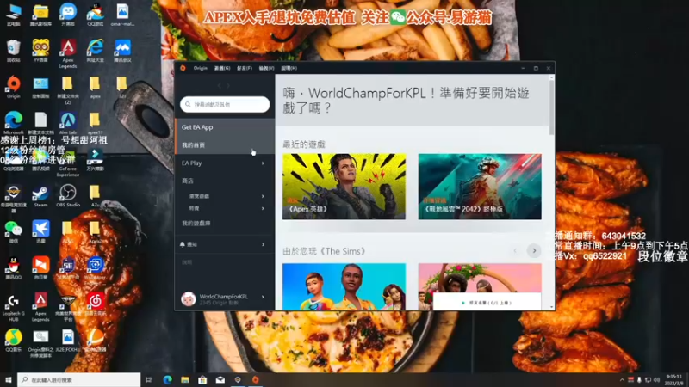Click the WorldChampForKPL profile avatar
Screen dimensions: 689x387
(189, 299)
